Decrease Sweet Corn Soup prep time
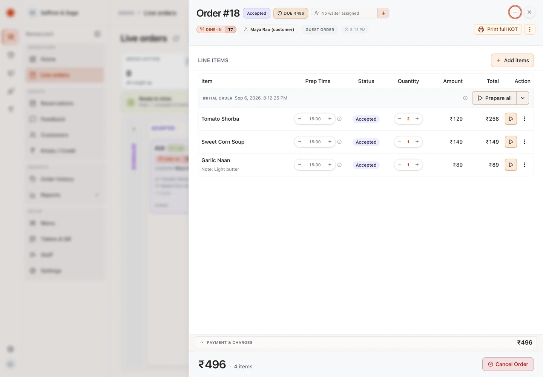Screen dimensions: 543x377 pos(300,142)
